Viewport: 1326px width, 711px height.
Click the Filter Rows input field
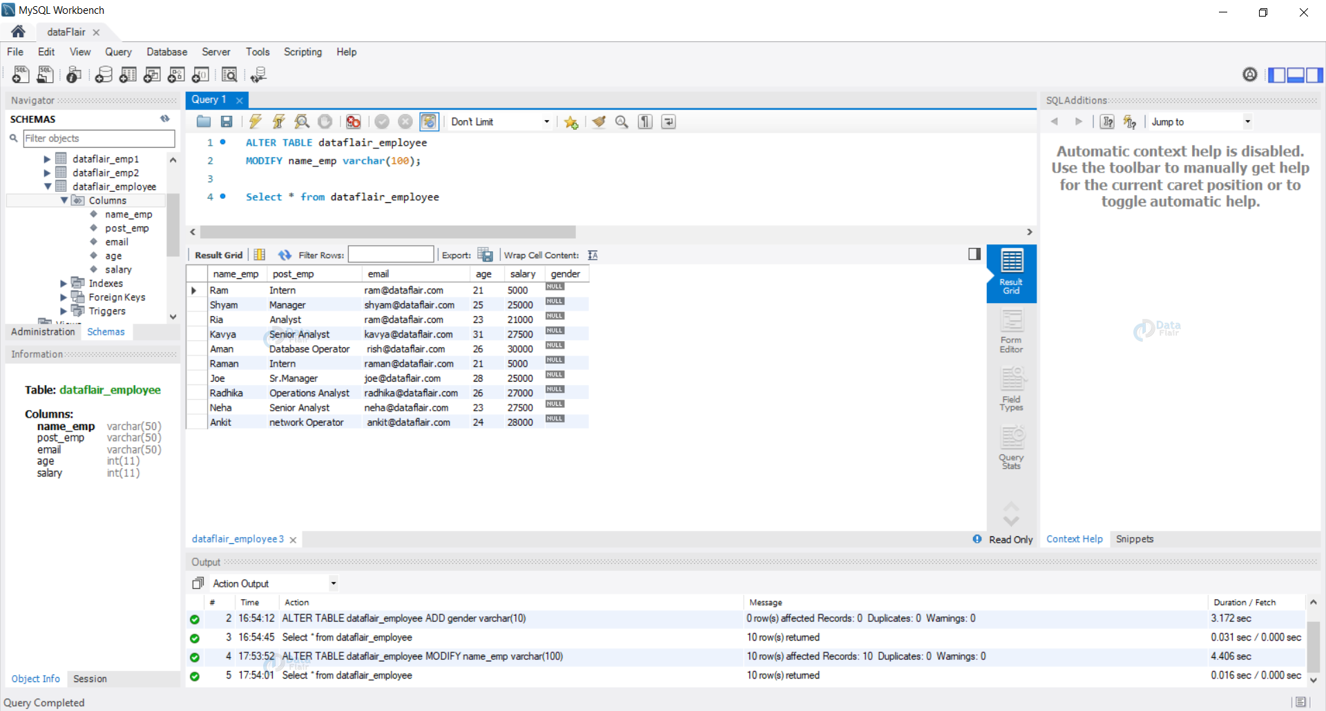[x=391, y=255]
